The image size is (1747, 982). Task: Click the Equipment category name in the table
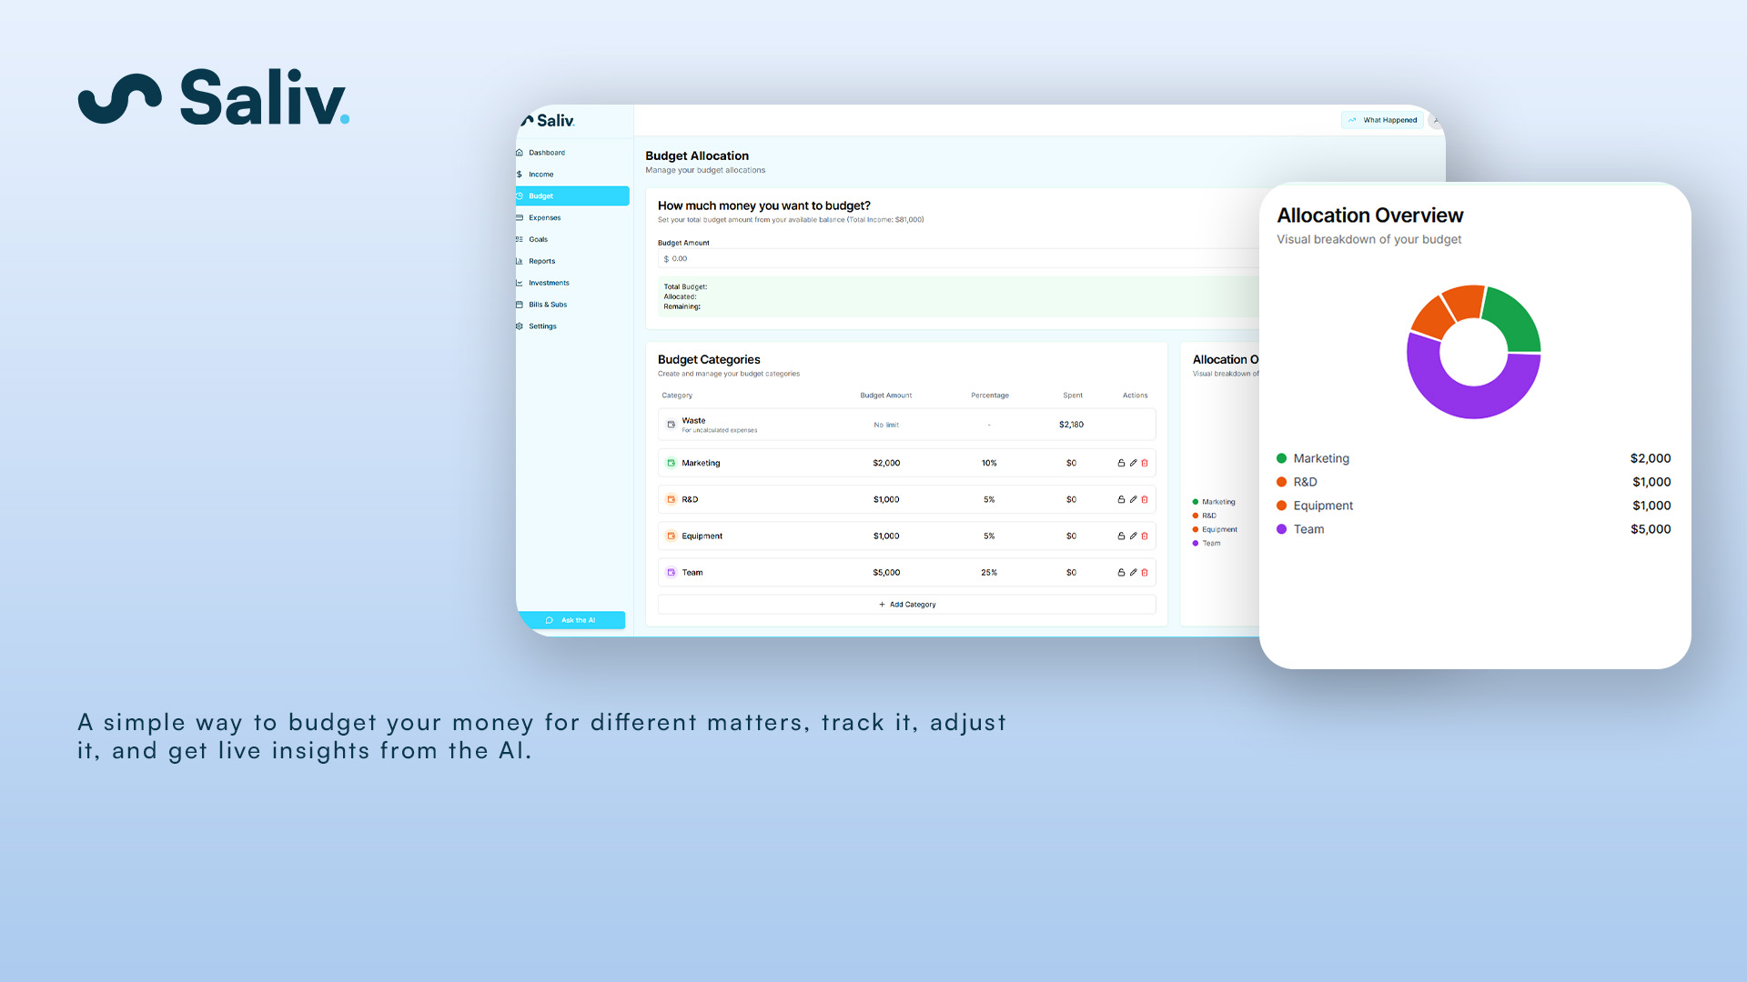pyautogui.click(x=702, y=536)
